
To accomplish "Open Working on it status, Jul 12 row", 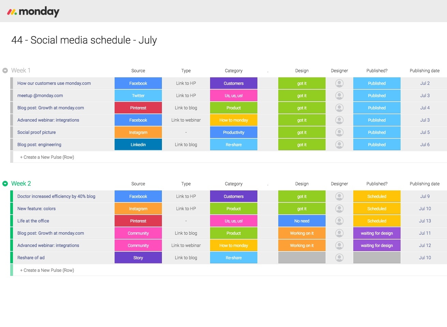I will click(x=302, y=246).
